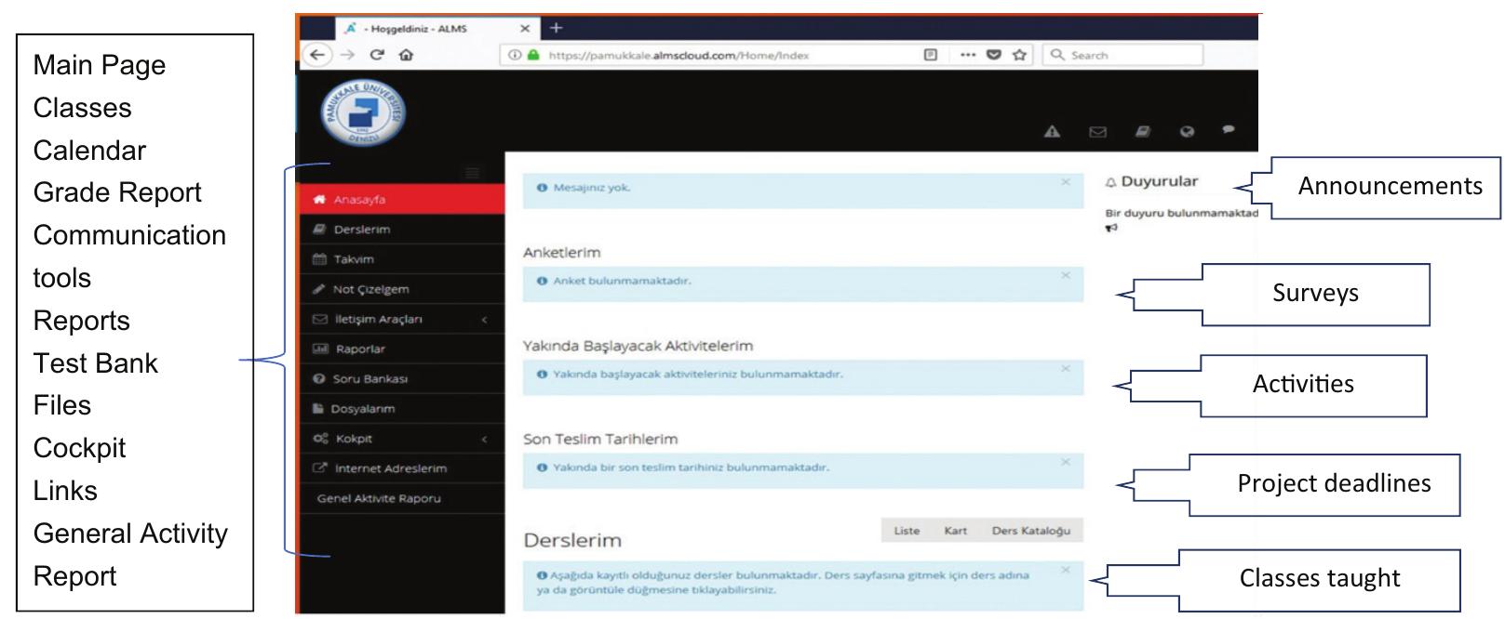Screen dimensions: 1505x619
Task: Open Raporlar in the sidebar
Action: (402, 349)
